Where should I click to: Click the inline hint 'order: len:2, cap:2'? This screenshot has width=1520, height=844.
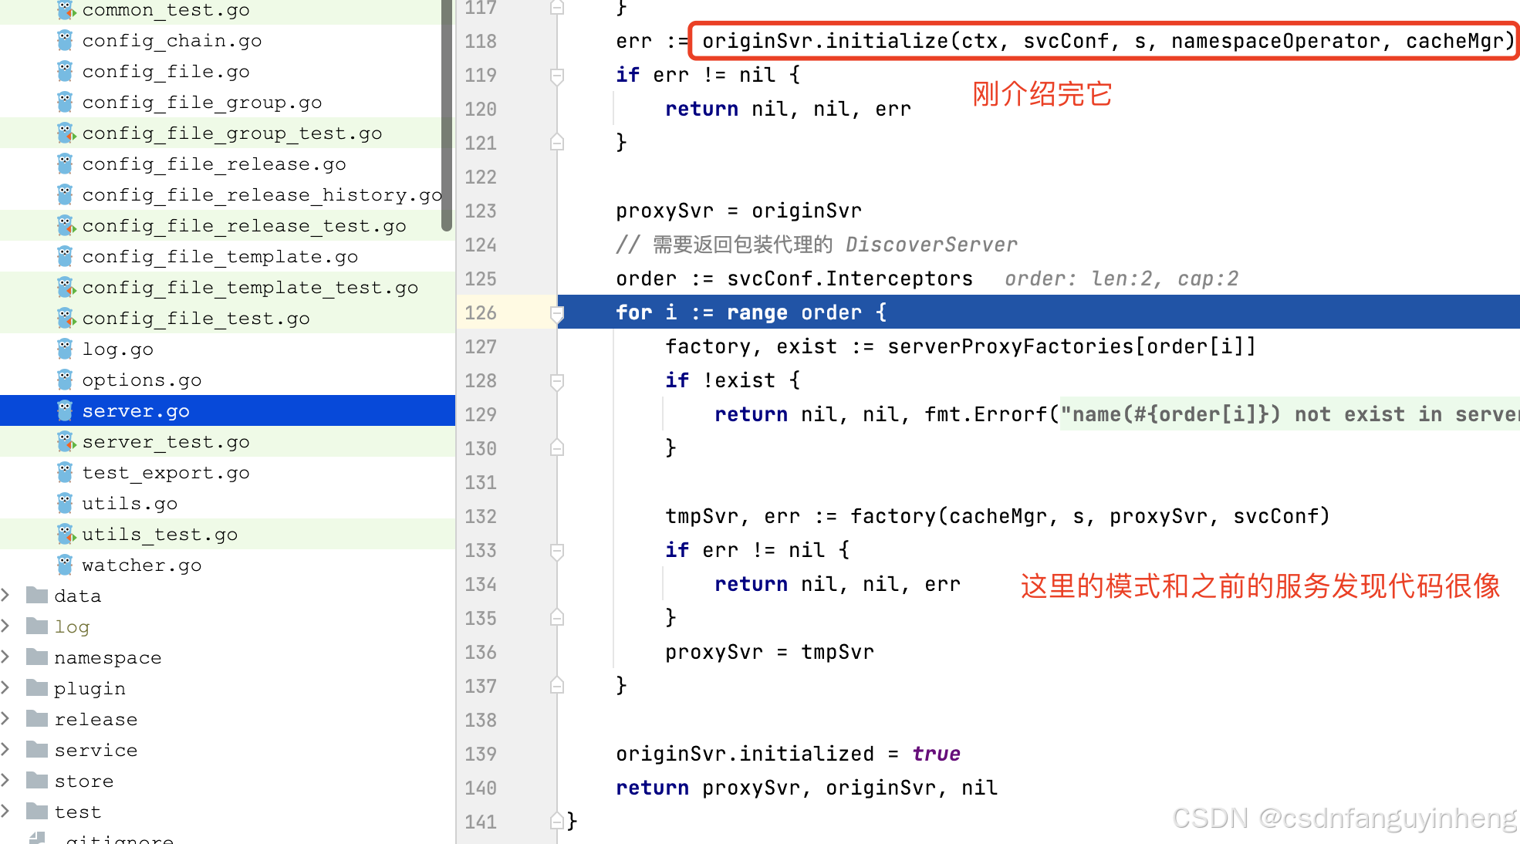click(x=1121, y=279)
